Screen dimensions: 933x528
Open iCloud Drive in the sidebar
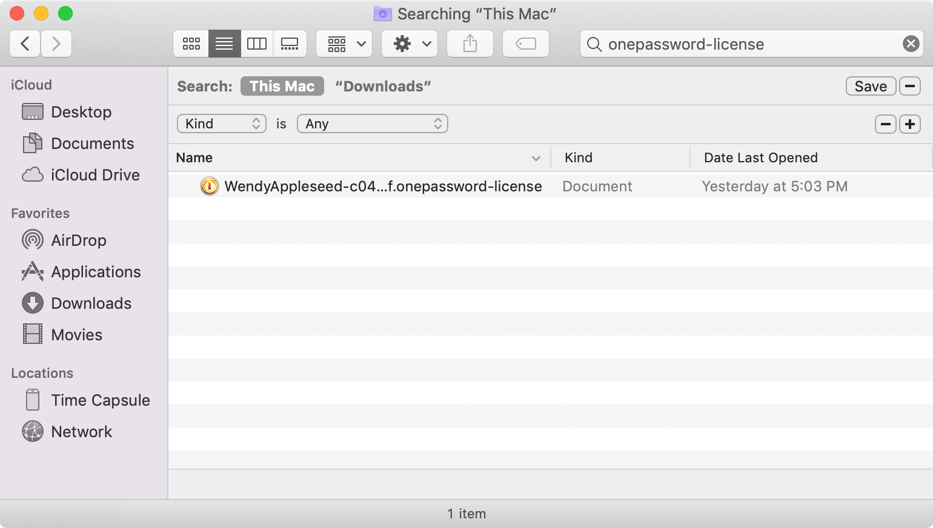95,175
